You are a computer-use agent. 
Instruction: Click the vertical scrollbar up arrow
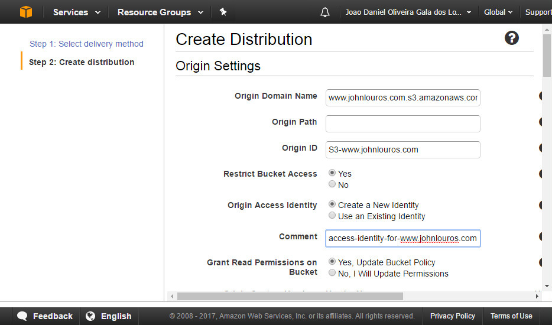point(547,29)
